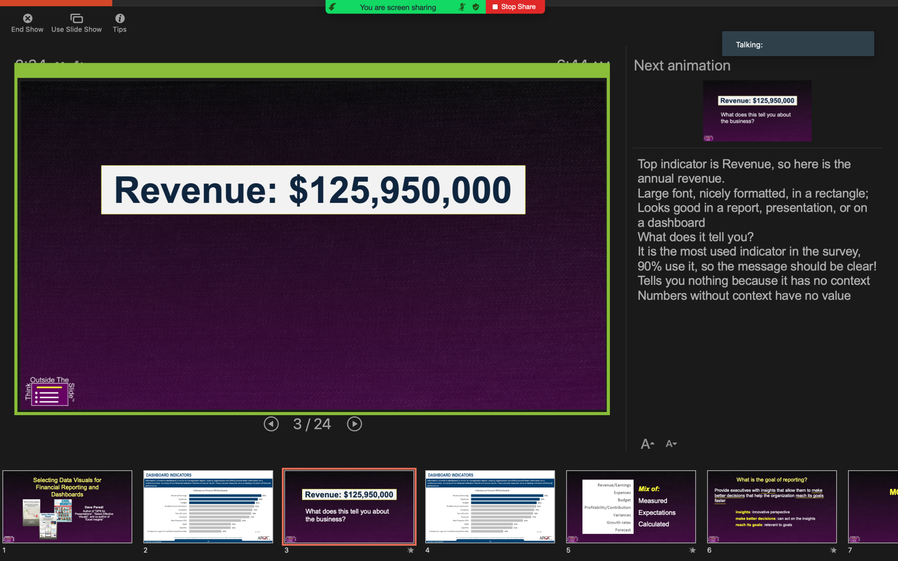Click the security shield icon in the sharing bar
Image resolution: width=898 pixels, height=561 pixels.
click(475, 7)
